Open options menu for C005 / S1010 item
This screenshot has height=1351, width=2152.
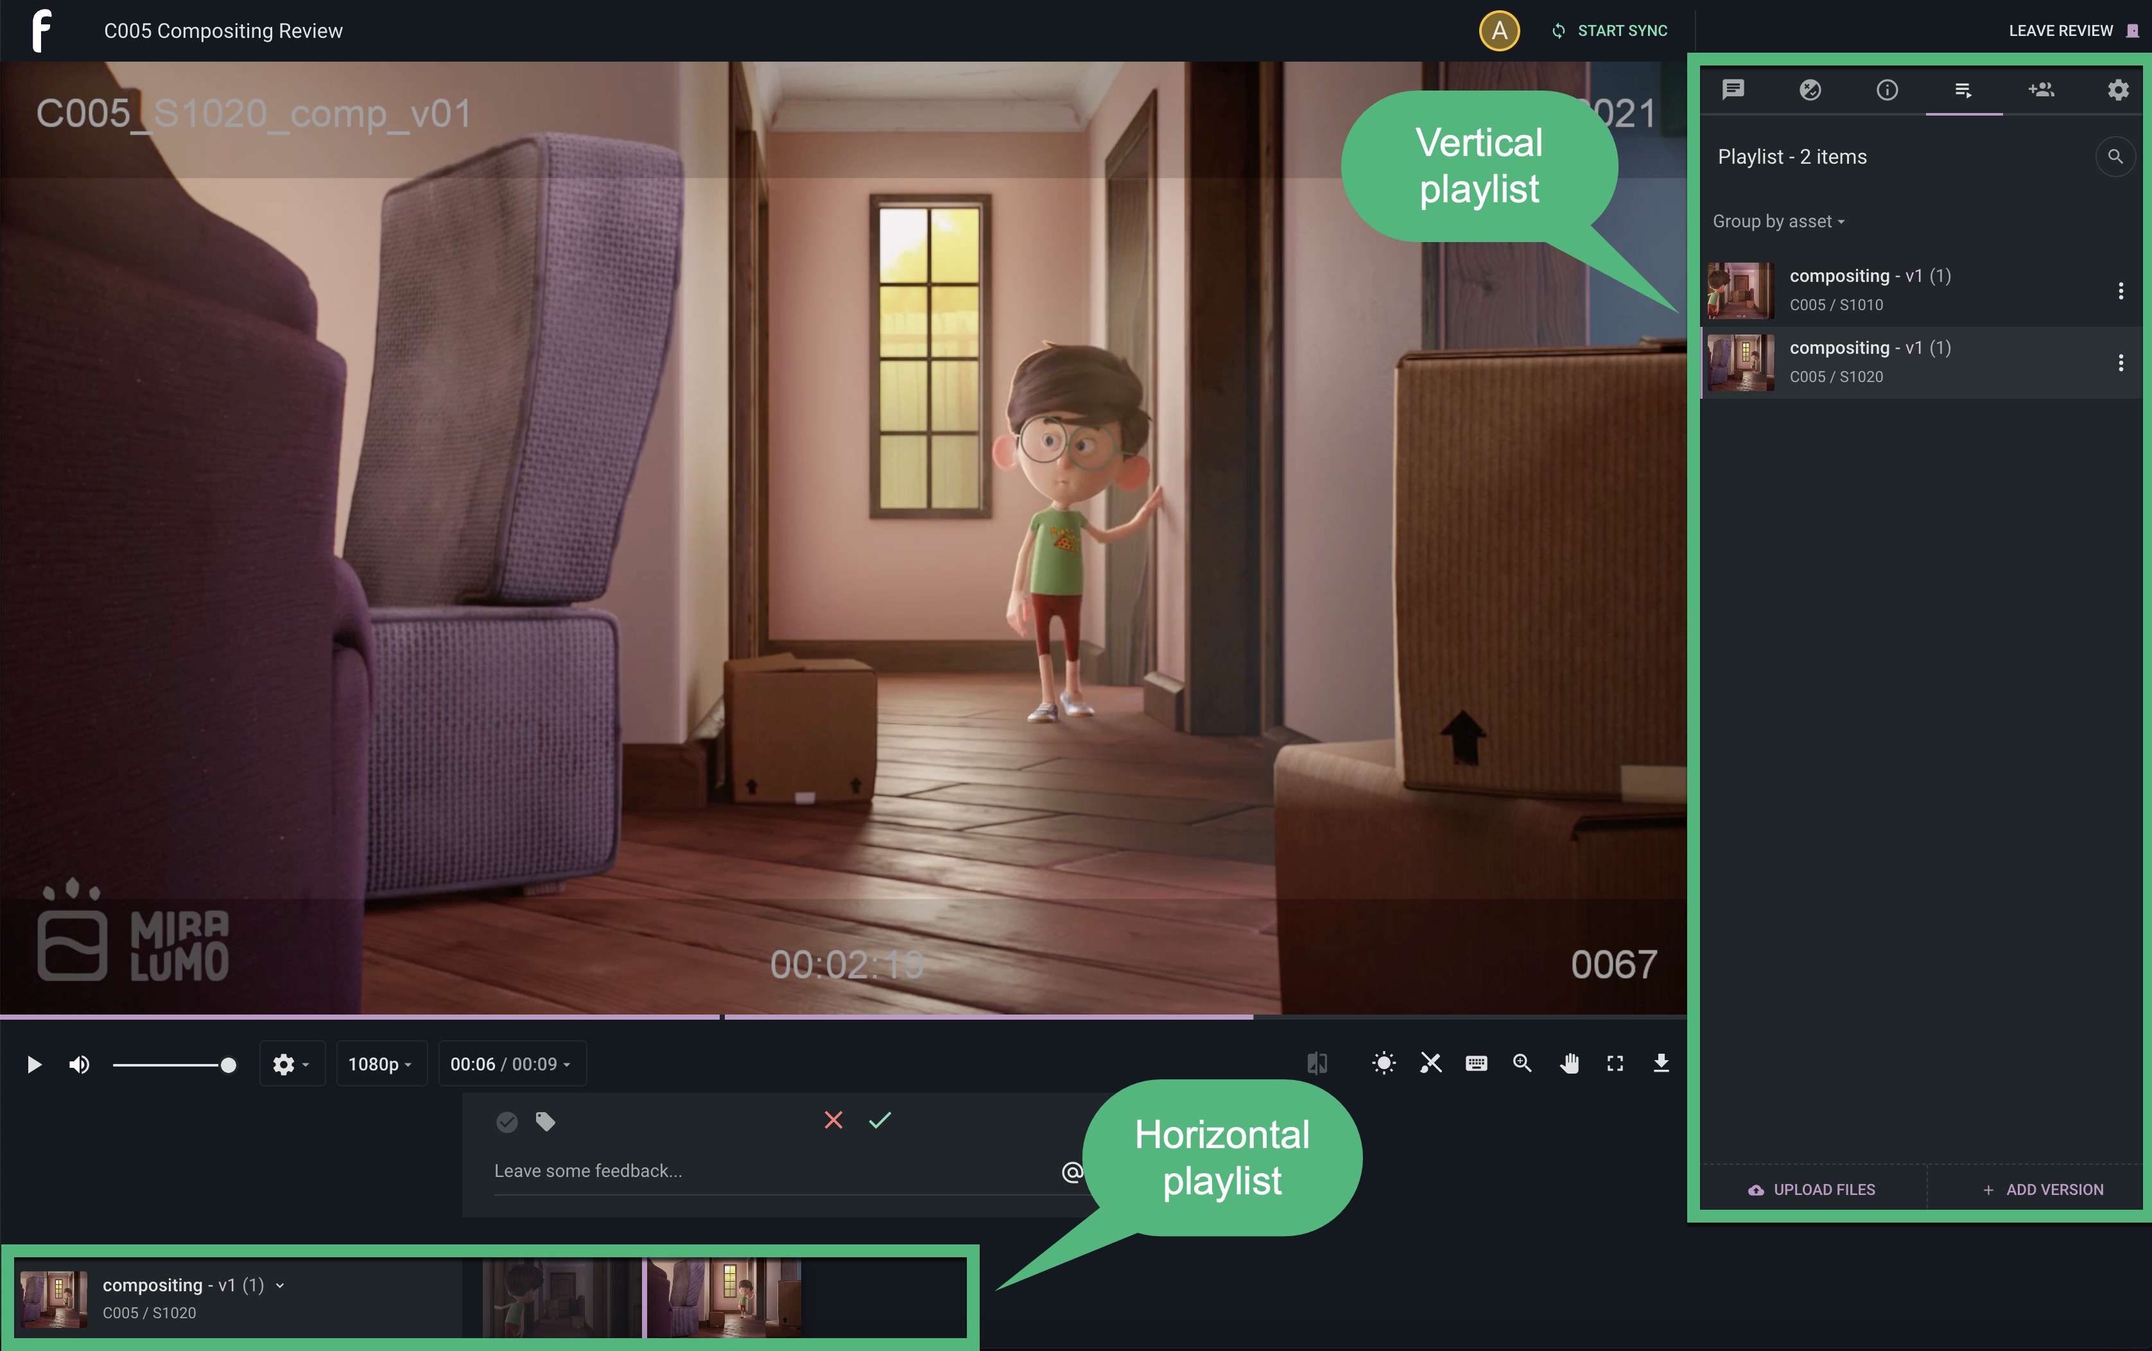[x=2121, y=290]
